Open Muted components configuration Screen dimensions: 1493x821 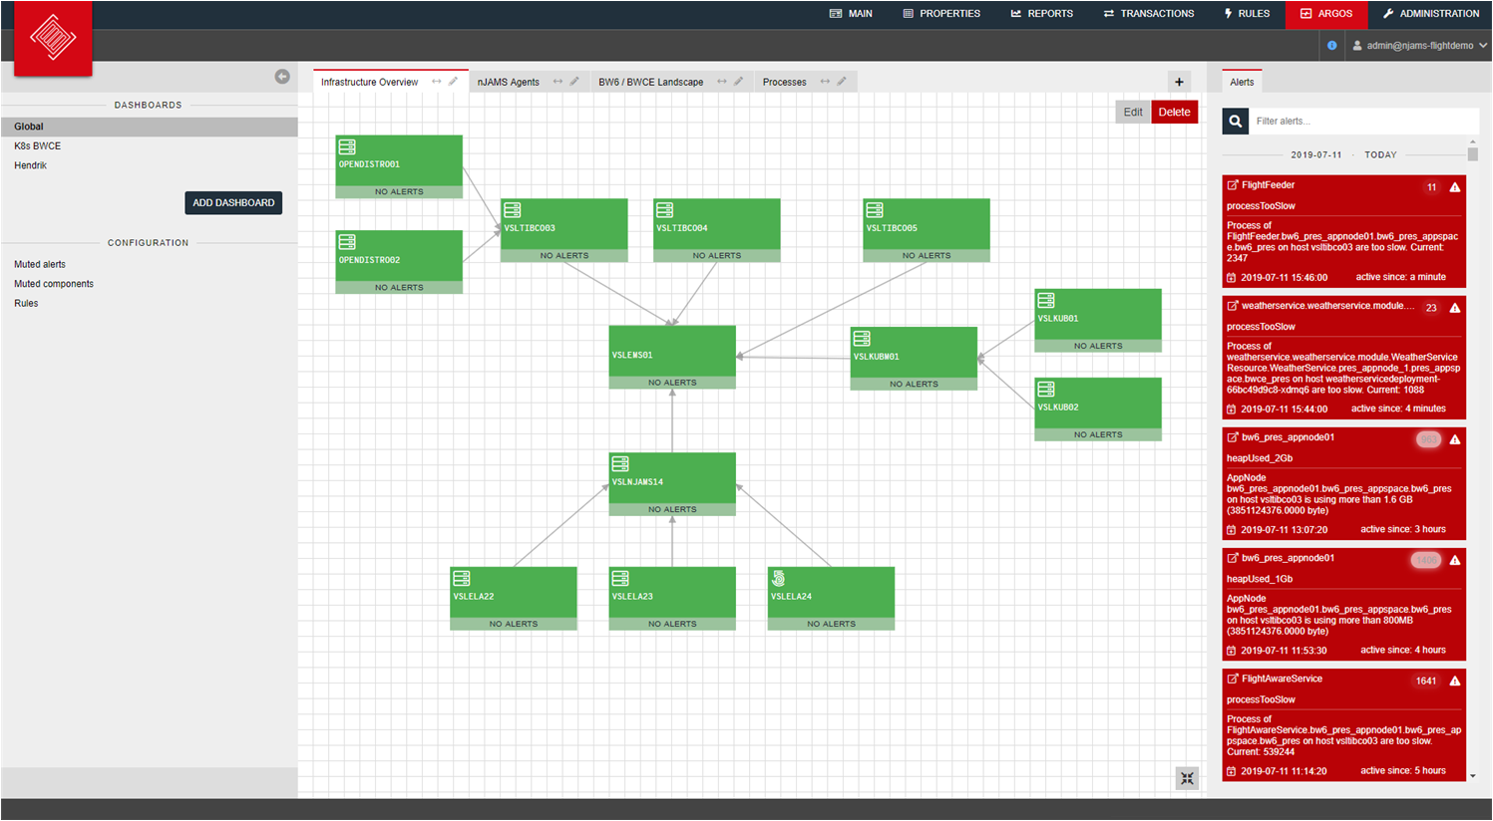coord(54,284)
